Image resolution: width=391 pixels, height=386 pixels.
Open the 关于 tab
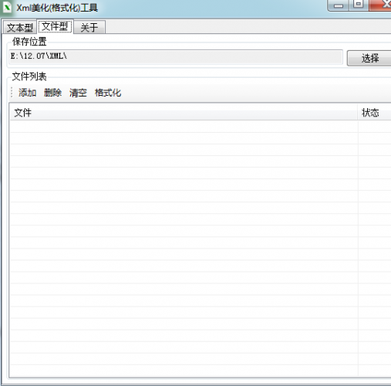(x=89, y=27)
